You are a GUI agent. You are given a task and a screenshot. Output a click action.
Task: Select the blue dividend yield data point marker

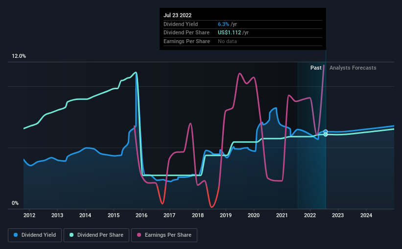pos(326,132)
